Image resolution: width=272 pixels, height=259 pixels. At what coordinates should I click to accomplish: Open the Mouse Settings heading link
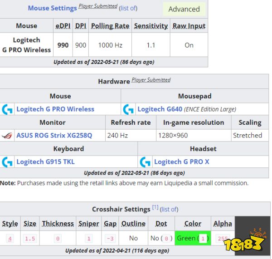(53, 8)
